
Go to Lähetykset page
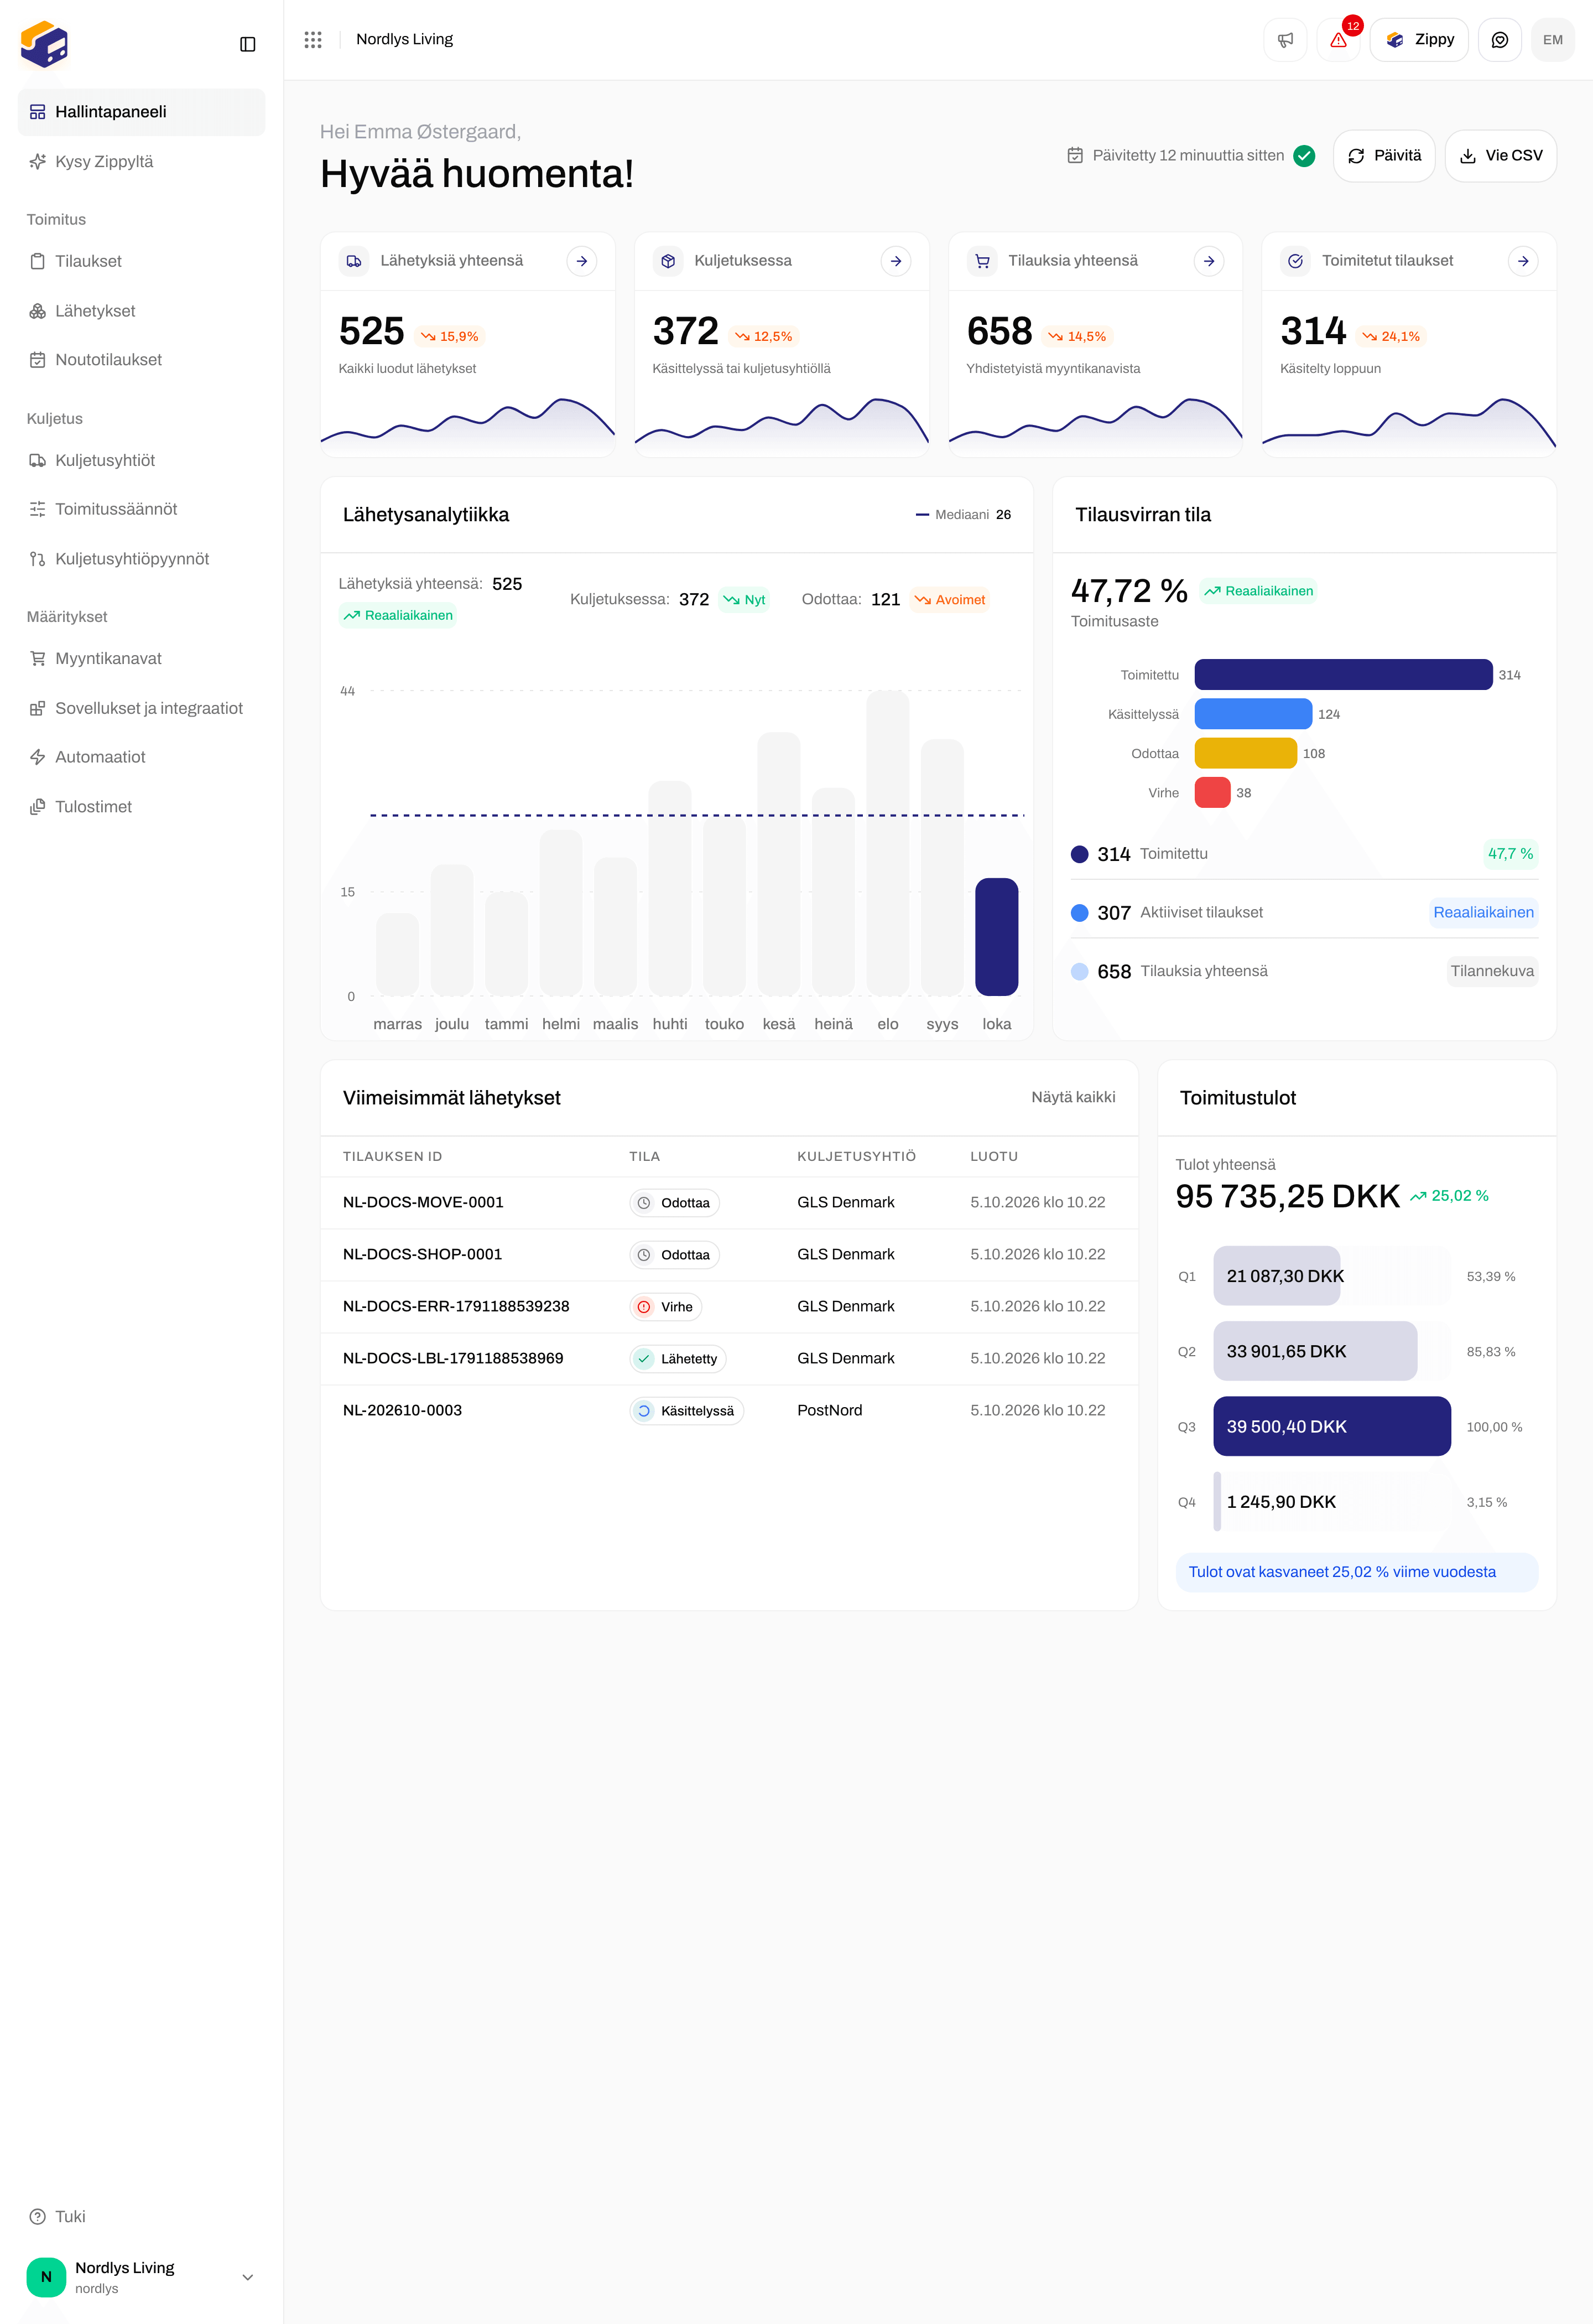tap(141, 311)
